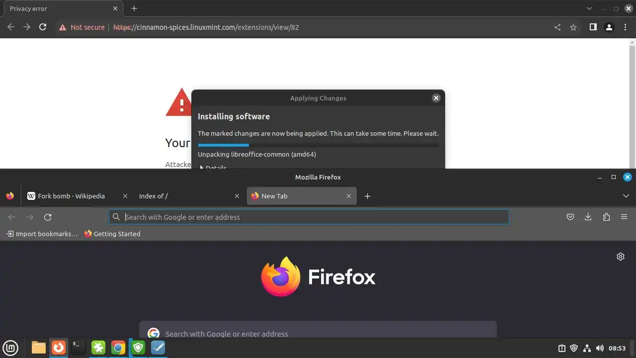This screenshot has width=636, height=358.
Task: Open Chrome tab search dropdown
Action: [x=589, y=8]
